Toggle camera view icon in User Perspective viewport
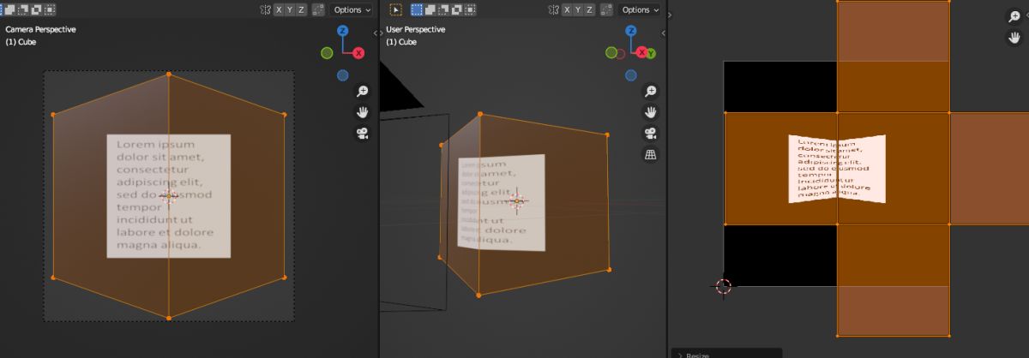Screen dimensions: 1029x358 click(x=651, y=134)
